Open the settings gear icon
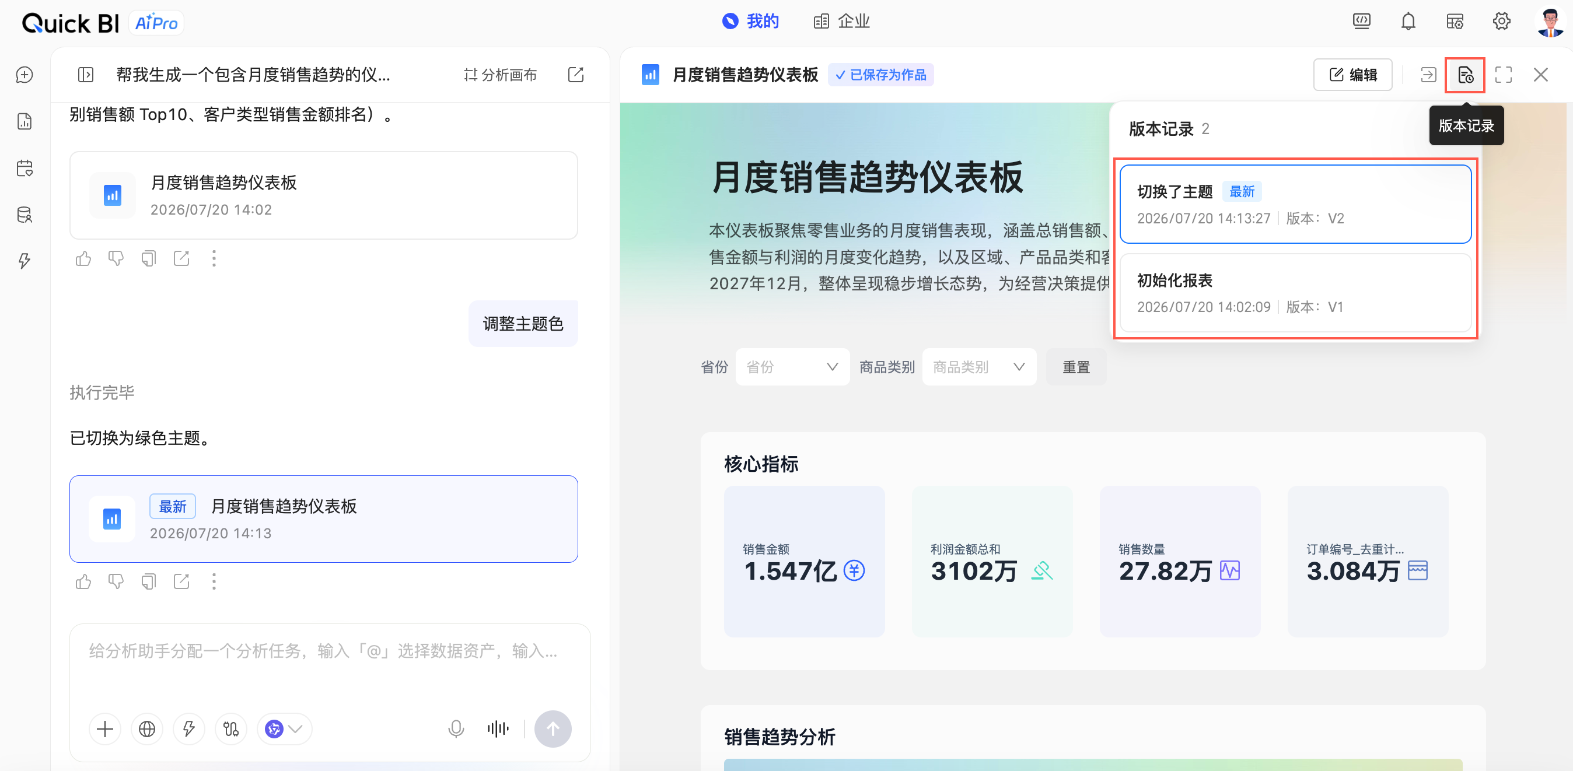The image size is (1573, 771). (x=1502, y=22)
